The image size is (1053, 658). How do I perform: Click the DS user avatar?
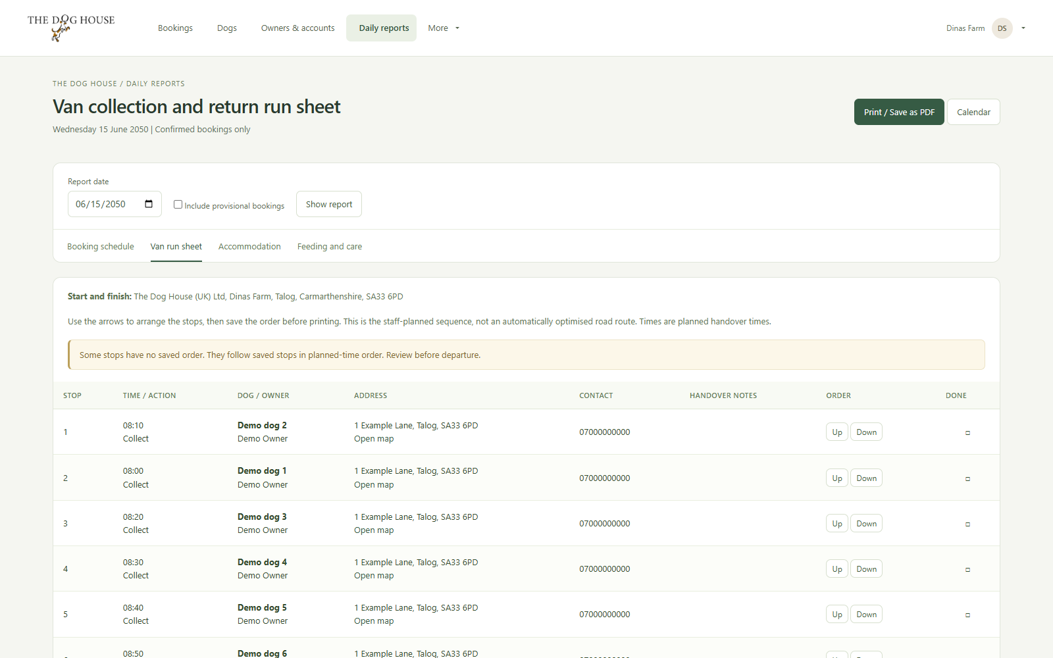click(1002, 28)
